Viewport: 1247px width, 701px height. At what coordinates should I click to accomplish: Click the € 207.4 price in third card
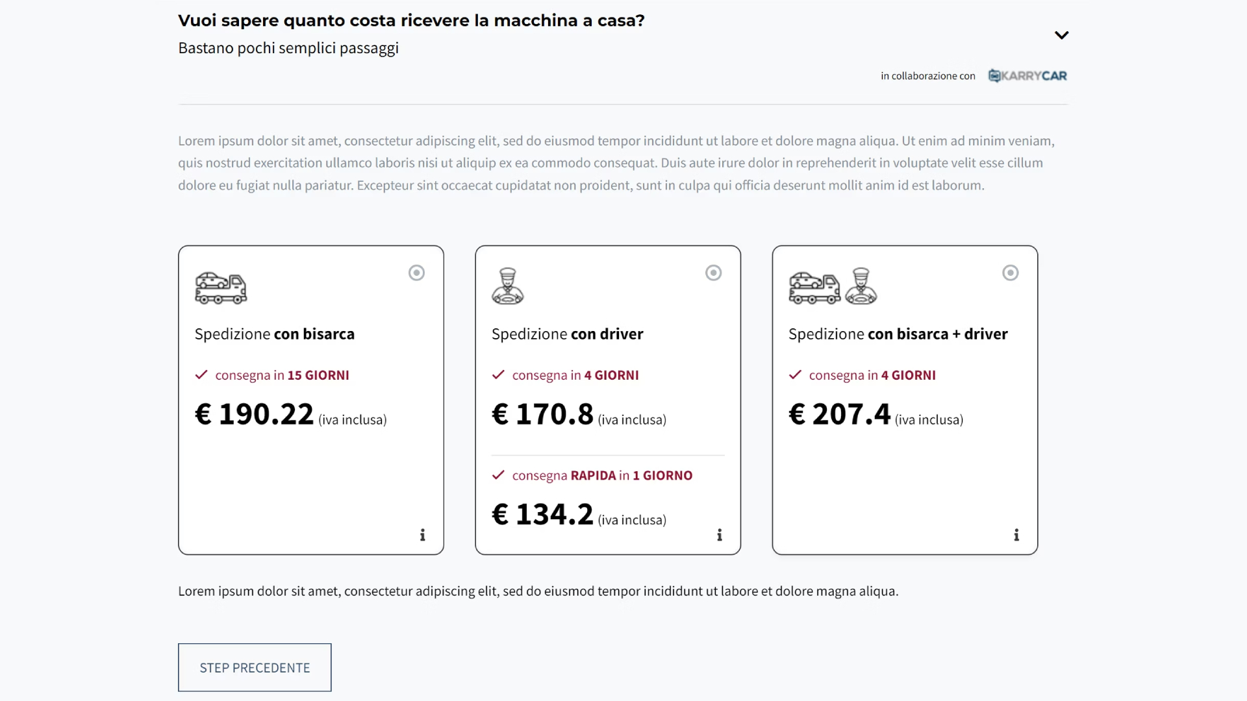[839, 414]
